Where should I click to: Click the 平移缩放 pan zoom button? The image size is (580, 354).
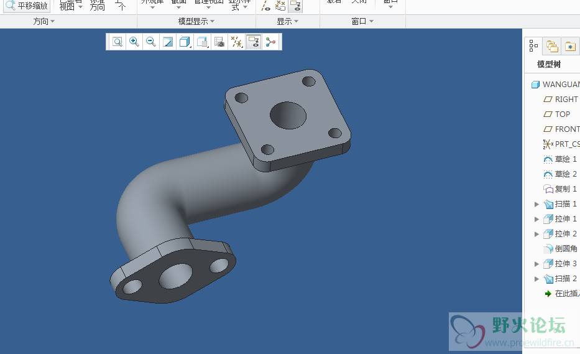[27, 6]
